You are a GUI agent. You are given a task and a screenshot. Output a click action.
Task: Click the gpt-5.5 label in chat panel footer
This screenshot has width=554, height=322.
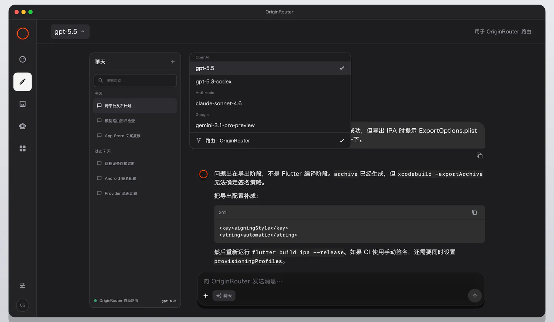pos(169,301)
